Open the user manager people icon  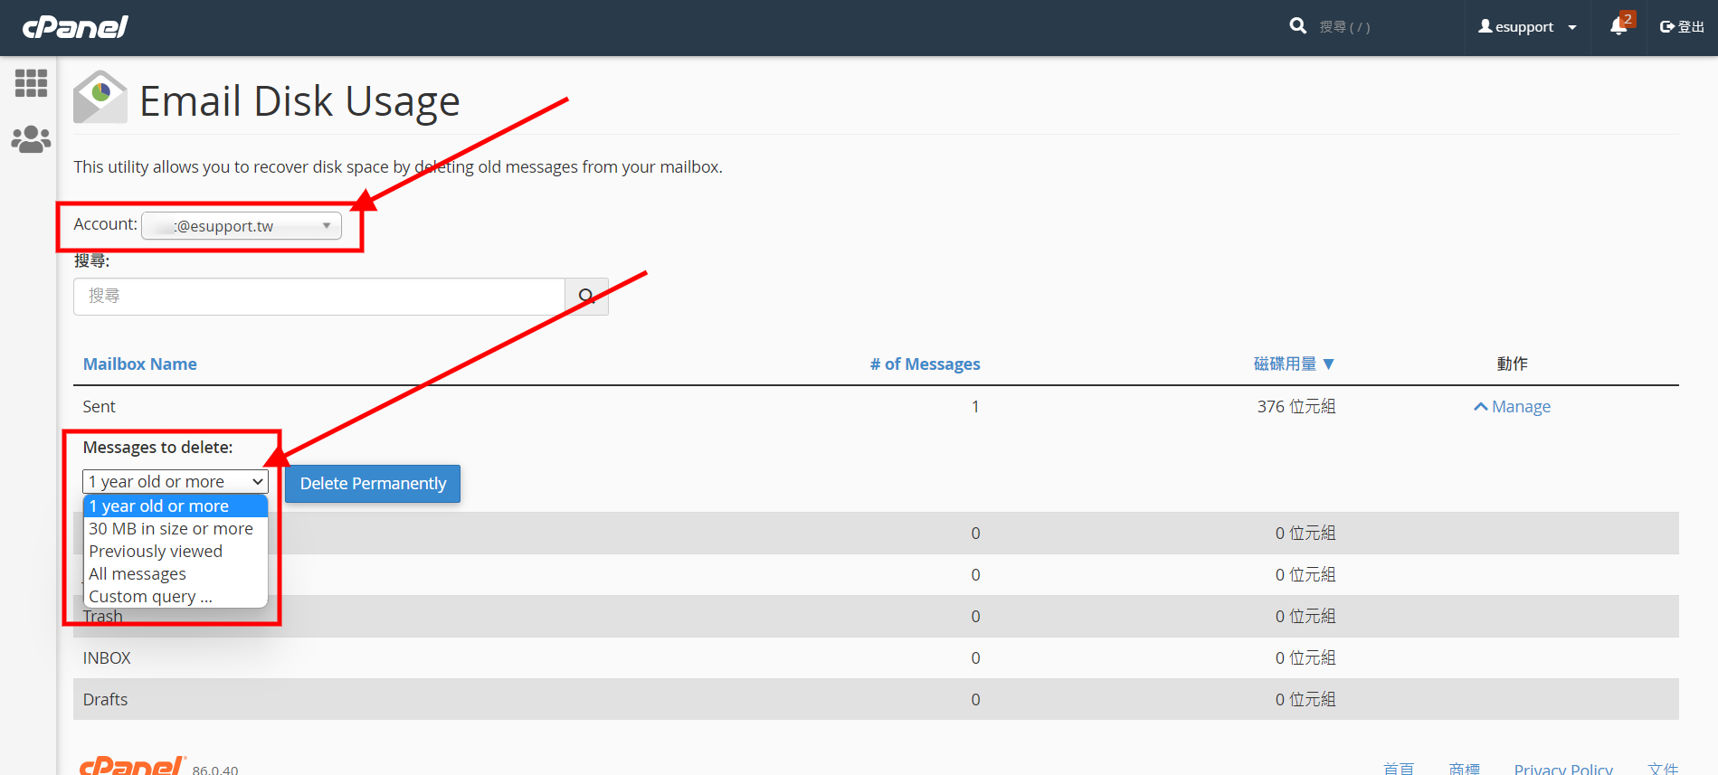[x=31, y=139]
